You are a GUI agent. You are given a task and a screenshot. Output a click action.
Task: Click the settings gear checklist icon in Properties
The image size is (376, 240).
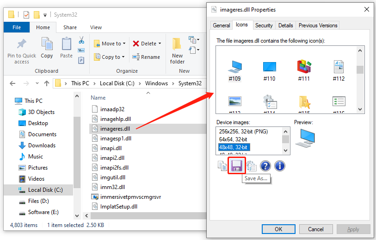click(x=251, y=166)
